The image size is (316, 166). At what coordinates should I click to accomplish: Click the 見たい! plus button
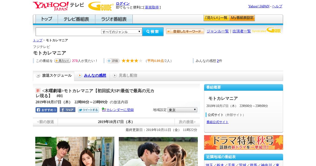[x=62, y=61]
